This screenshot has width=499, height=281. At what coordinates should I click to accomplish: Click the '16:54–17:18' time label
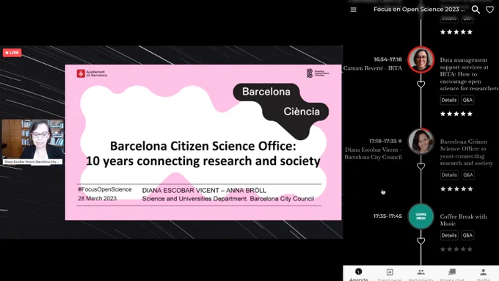[387, 59]
